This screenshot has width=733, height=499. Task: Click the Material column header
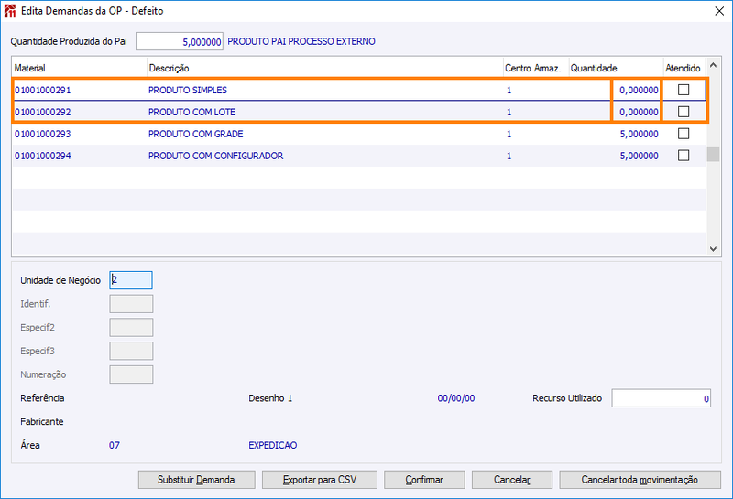coord(80,69)
